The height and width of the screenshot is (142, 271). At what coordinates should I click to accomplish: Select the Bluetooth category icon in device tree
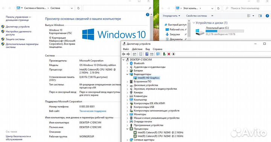tap(131, 63)
